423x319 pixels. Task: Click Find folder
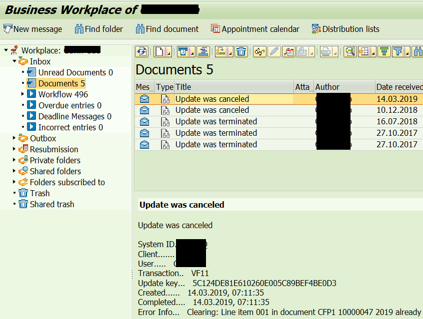coord(99,29)
